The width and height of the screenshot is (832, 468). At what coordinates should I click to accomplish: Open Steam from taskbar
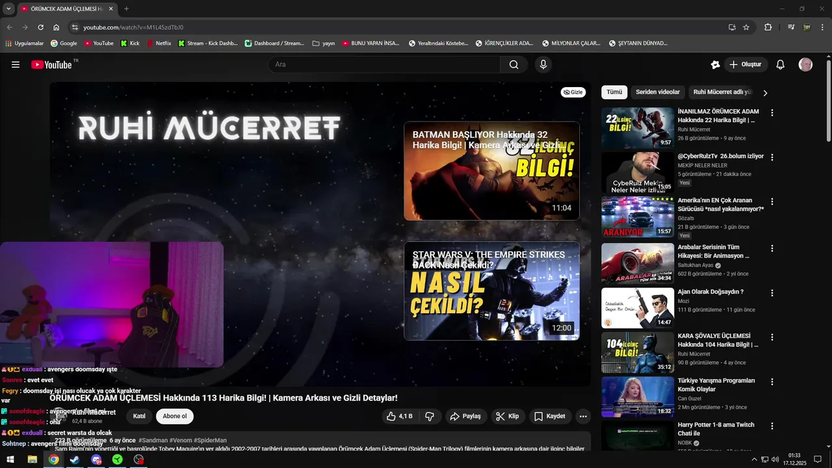pos(75,460)
